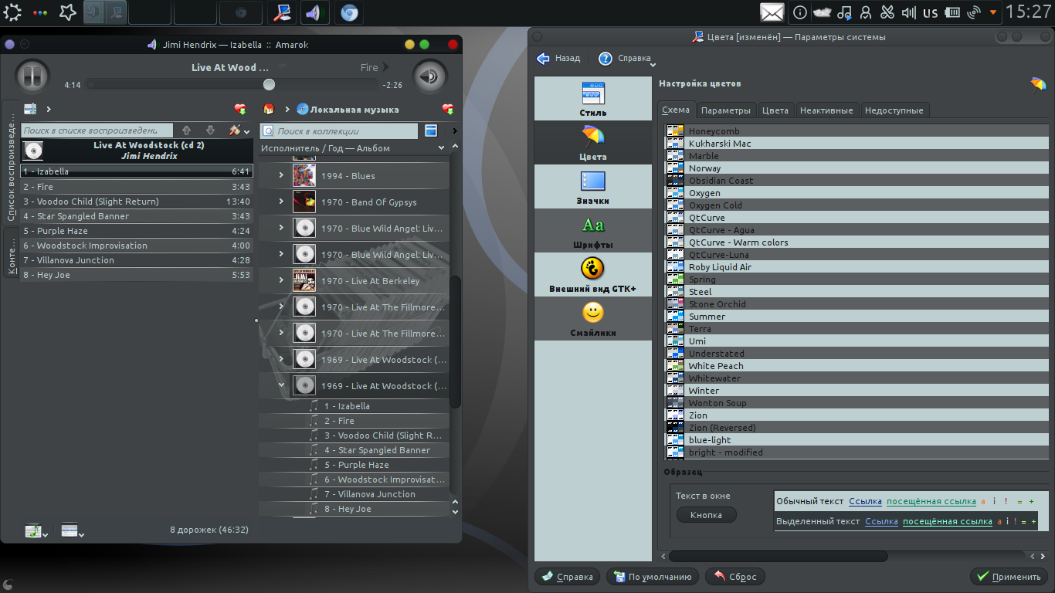
Task: Open the playlist layout menu icon
Action: point(72,530)
